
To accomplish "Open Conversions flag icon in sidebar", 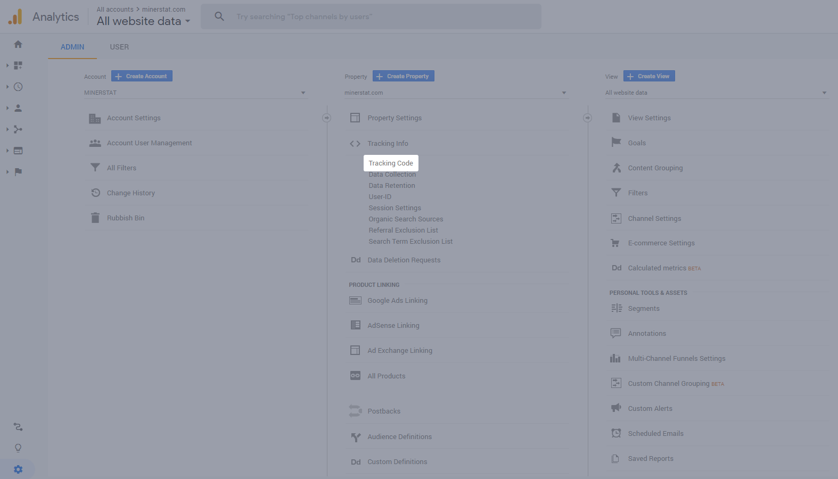I will tap(18, 172).
